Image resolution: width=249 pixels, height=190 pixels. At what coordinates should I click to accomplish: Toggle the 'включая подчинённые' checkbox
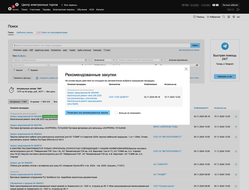[167, 60]
